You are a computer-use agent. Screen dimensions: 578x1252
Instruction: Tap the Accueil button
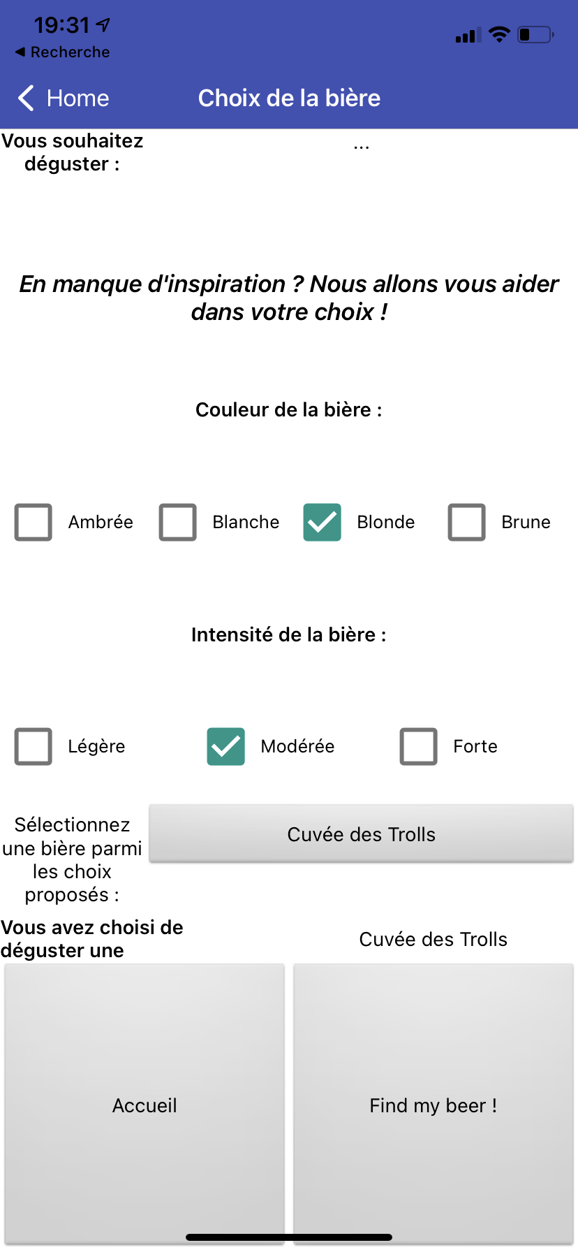point(144,1105)
